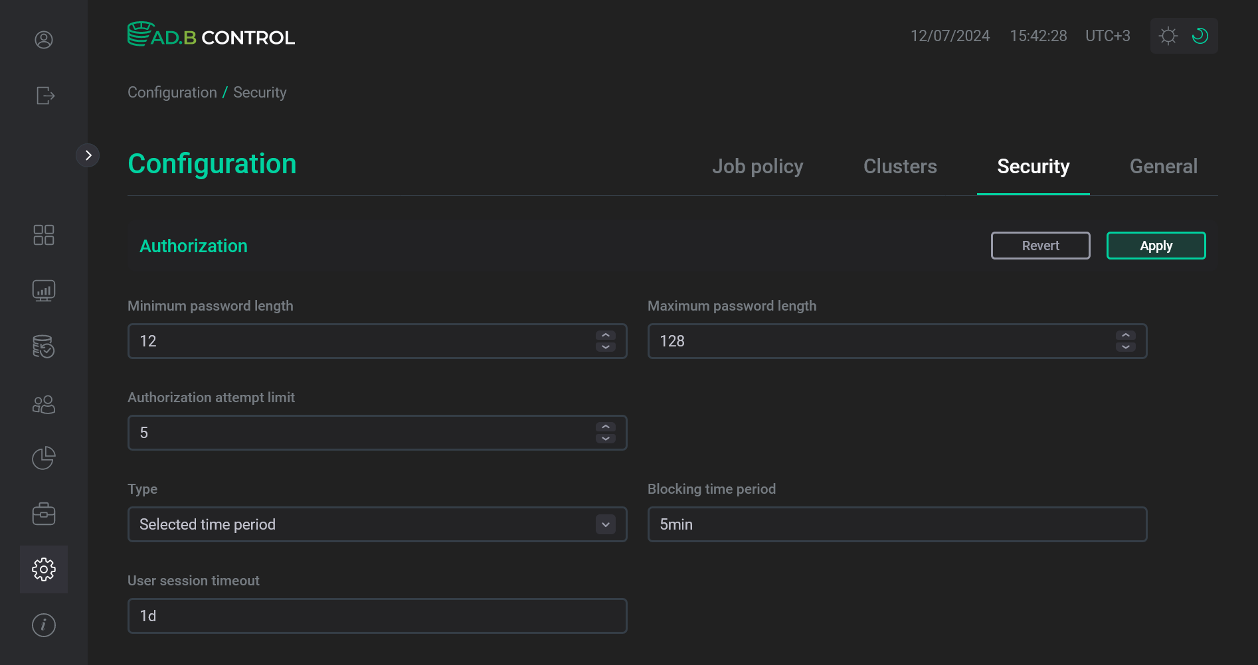Click the Revert button
This screenshot has height=665, width=1258.
[1040, 246]
